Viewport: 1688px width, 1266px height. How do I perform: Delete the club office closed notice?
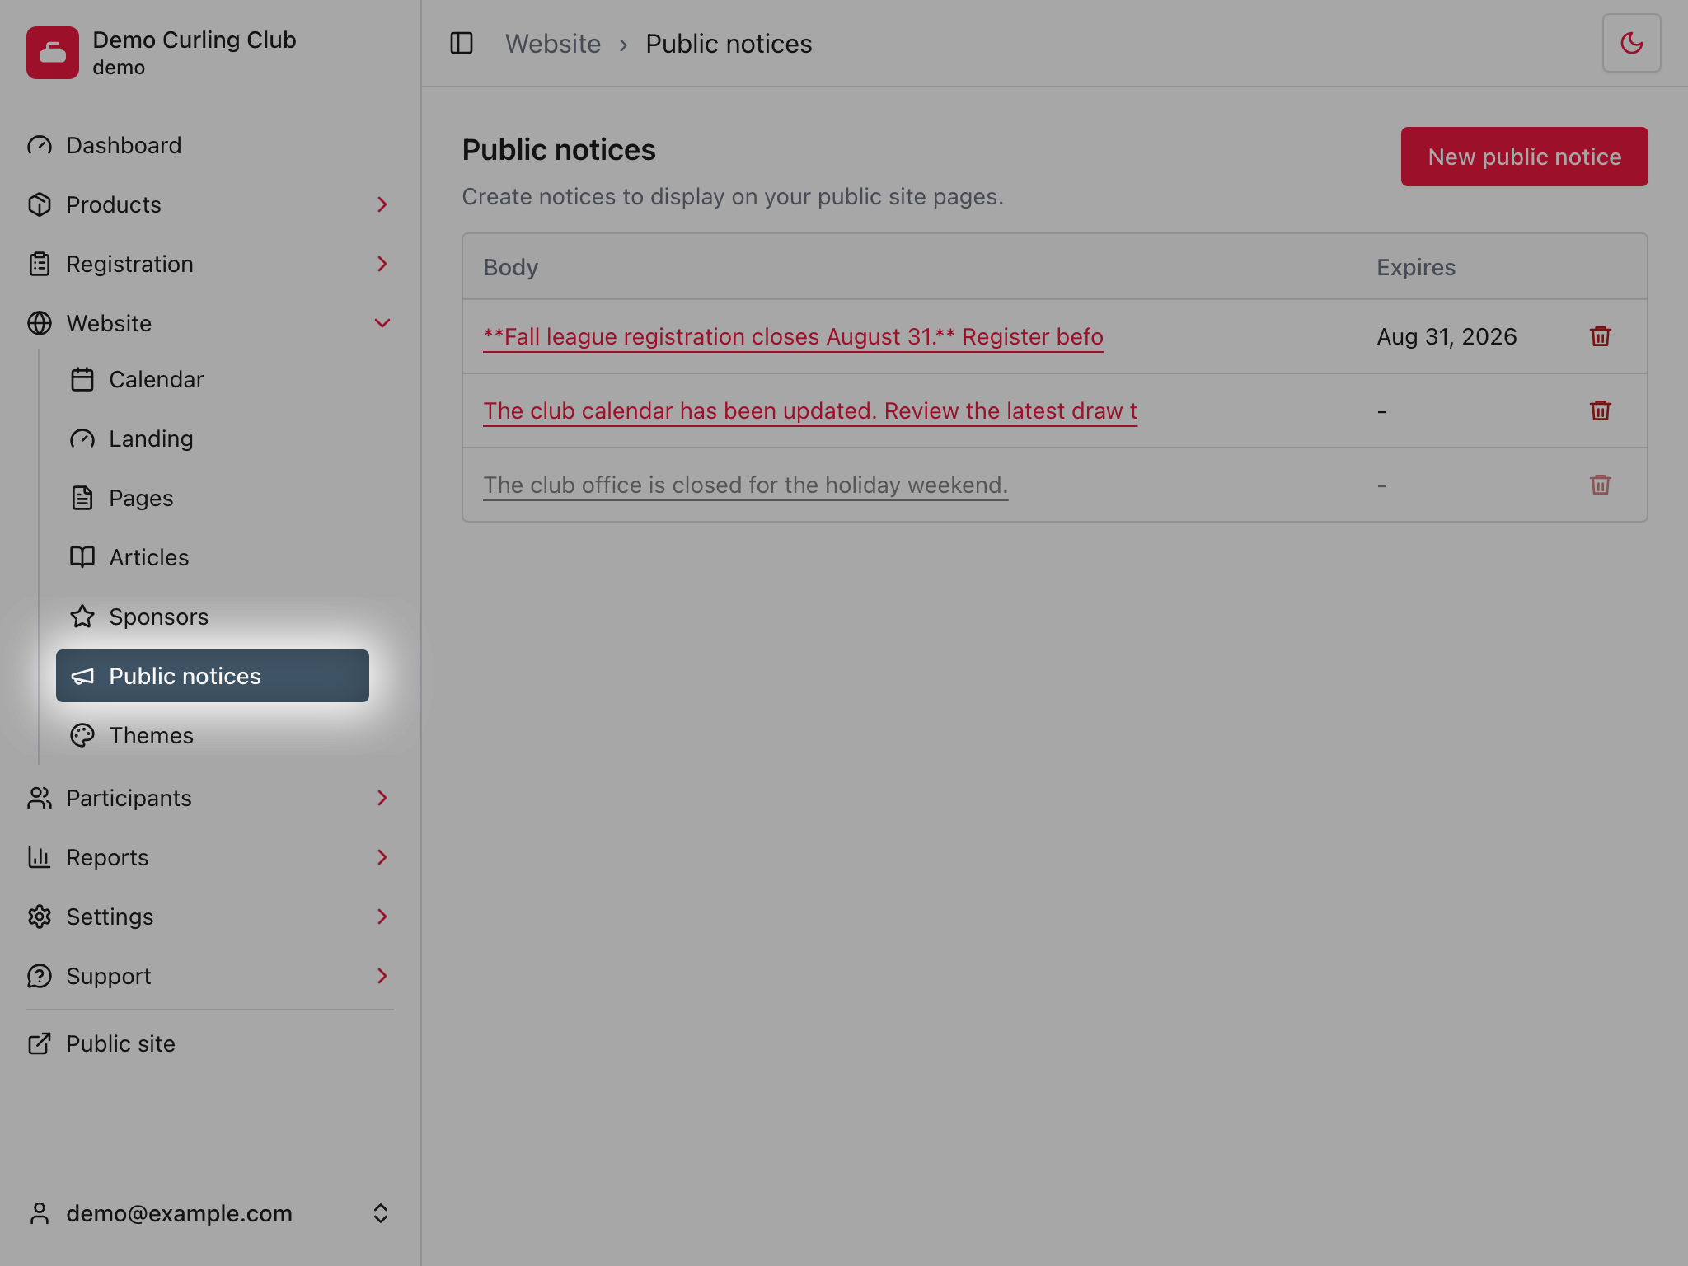(1600, 485)
